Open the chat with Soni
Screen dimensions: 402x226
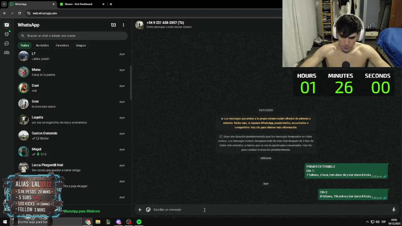(x=72, y=104)
